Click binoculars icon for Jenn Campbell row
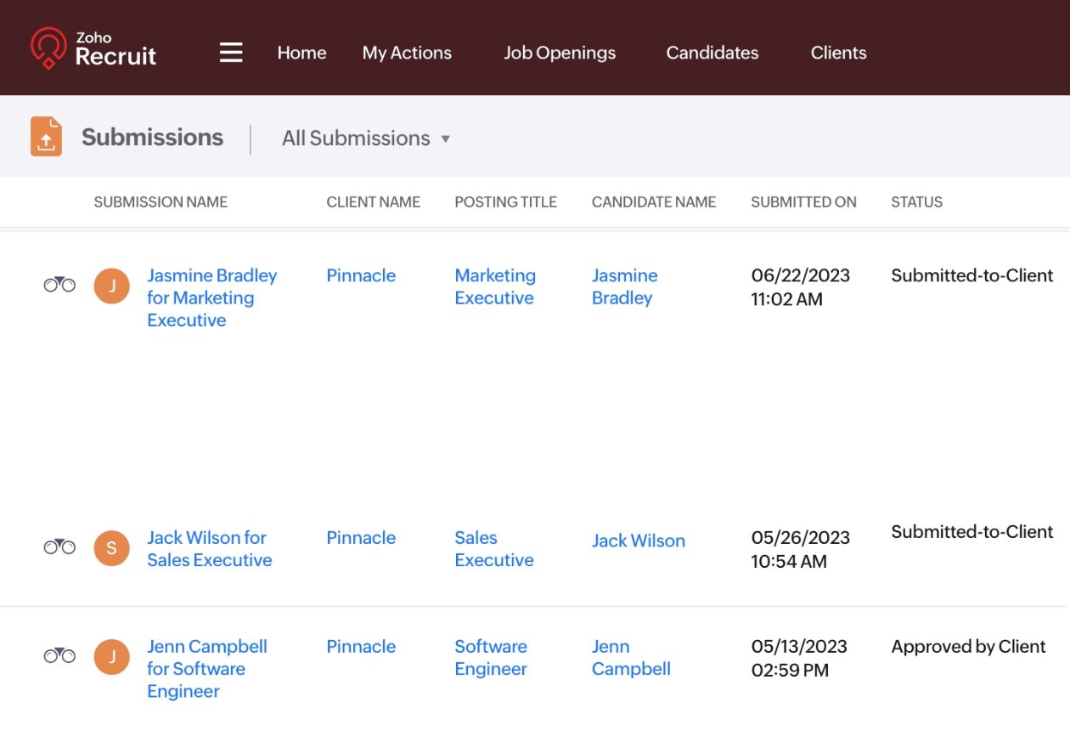1070x742 pixels. (x=59, y=655)
